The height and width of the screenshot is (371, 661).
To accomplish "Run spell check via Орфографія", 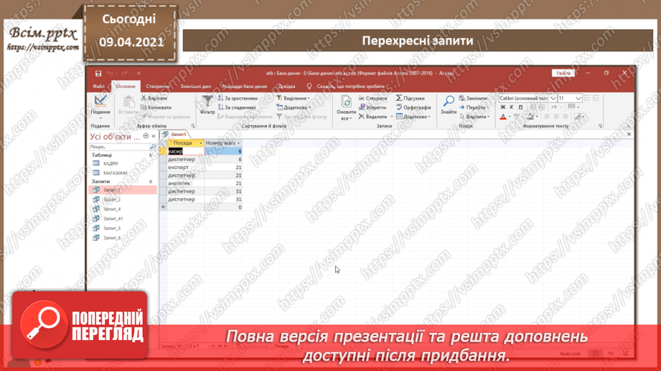I will tap(413, 107).
